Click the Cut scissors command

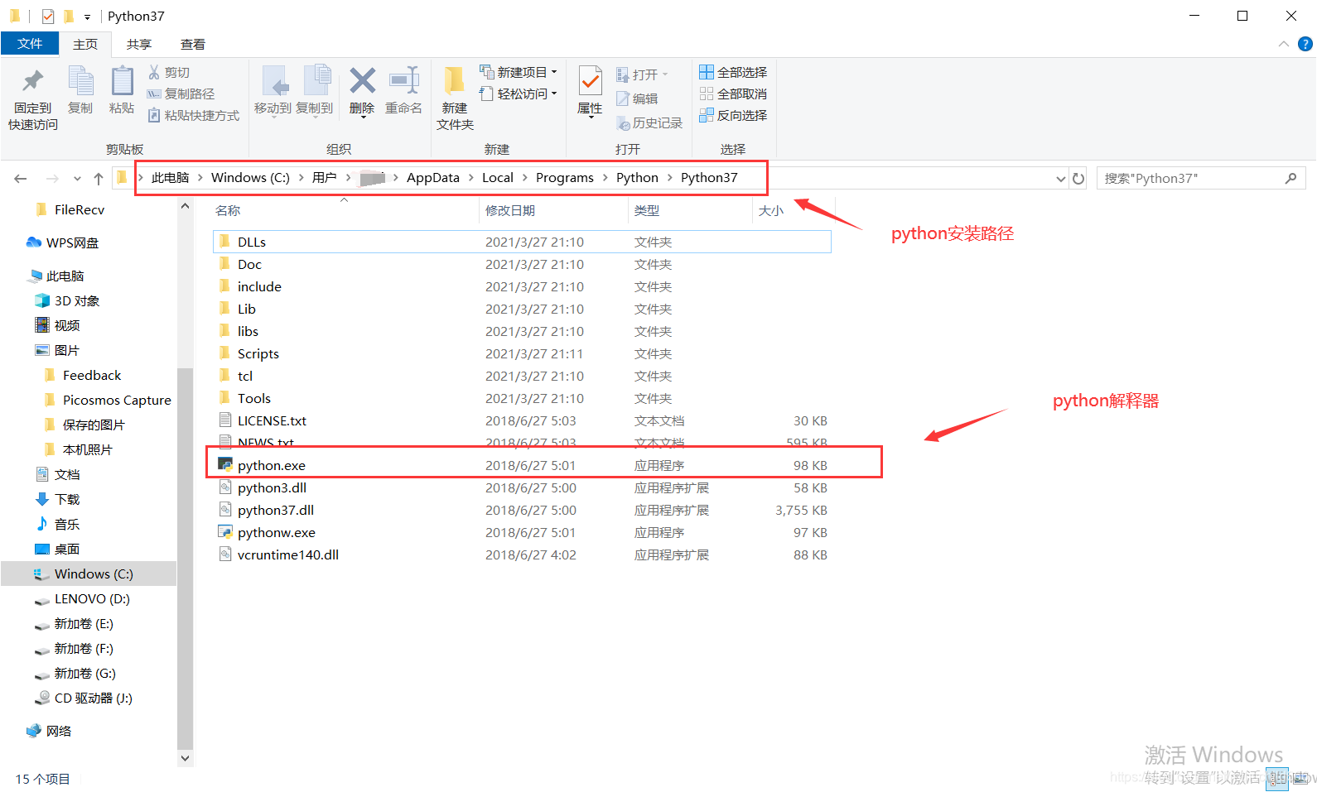[x=169, y=73]
